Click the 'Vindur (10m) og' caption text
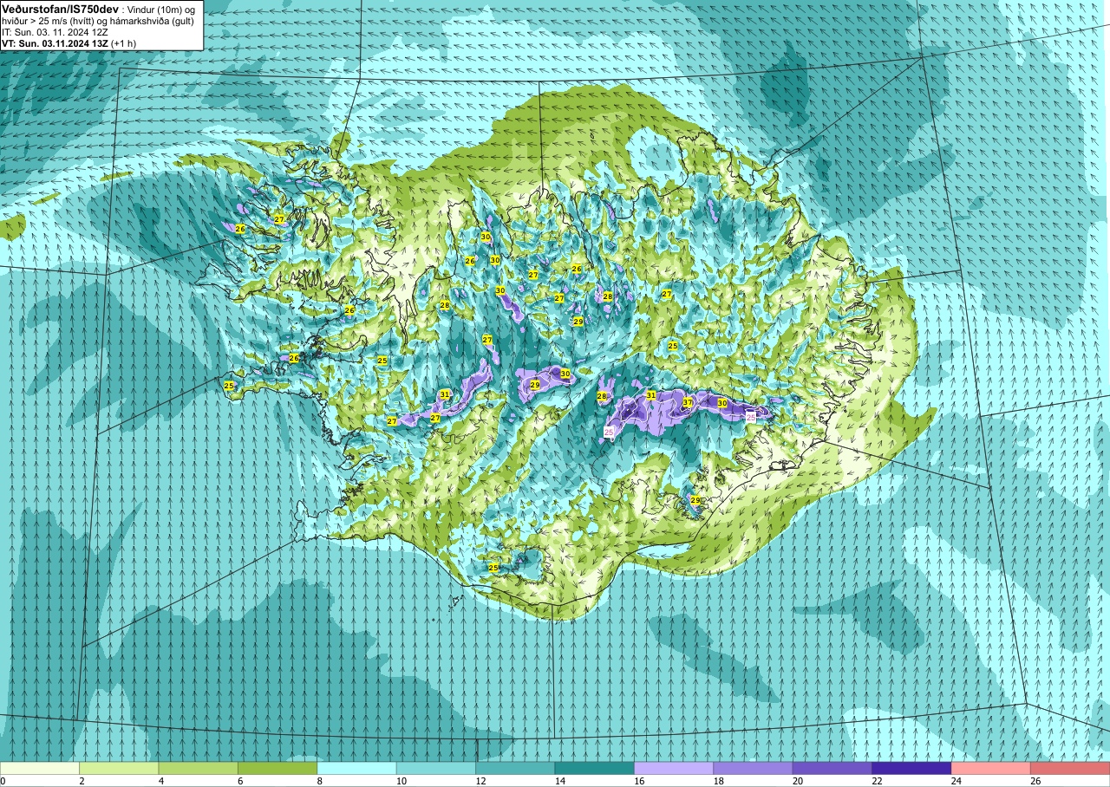The width and height of the screenshot is (1110, 787). click(x=161, y=9)
